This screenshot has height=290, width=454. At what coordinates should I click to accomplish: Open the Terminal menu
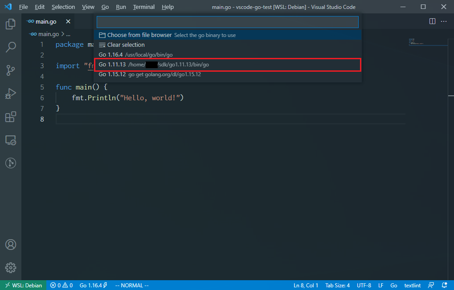click(x=143, y=7)
